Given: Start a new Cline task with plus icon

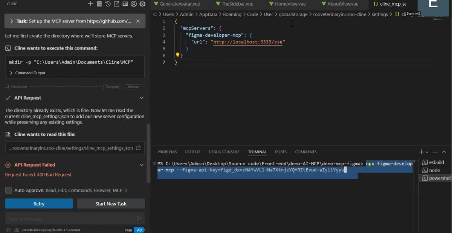Looking at the screenshot, I should [x=90, y=4].
